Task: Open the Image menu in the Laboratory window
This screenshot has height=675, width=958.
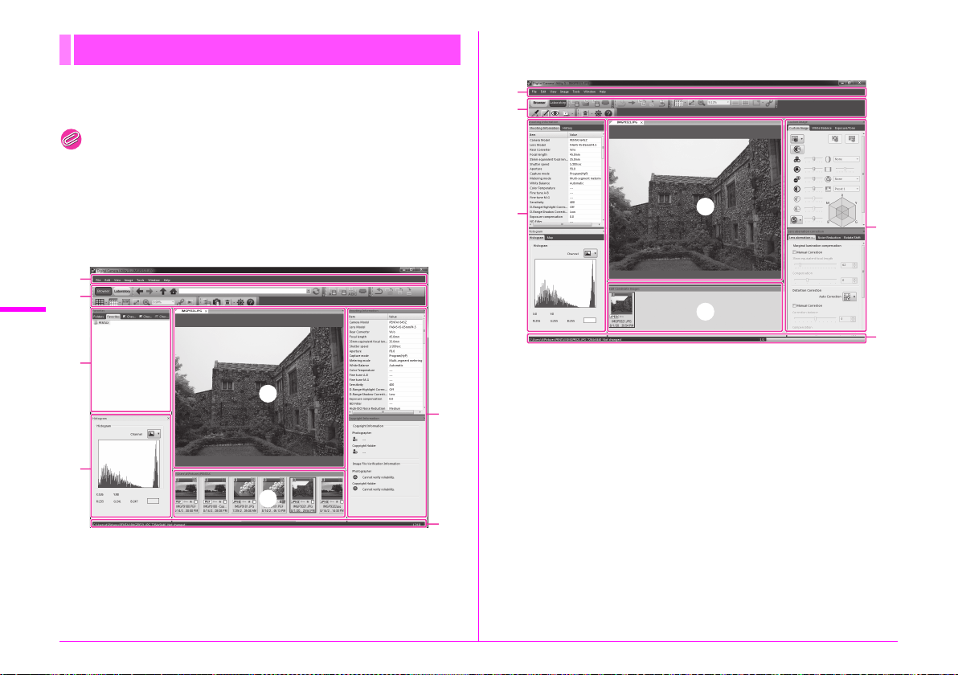Action: (564, 92)
